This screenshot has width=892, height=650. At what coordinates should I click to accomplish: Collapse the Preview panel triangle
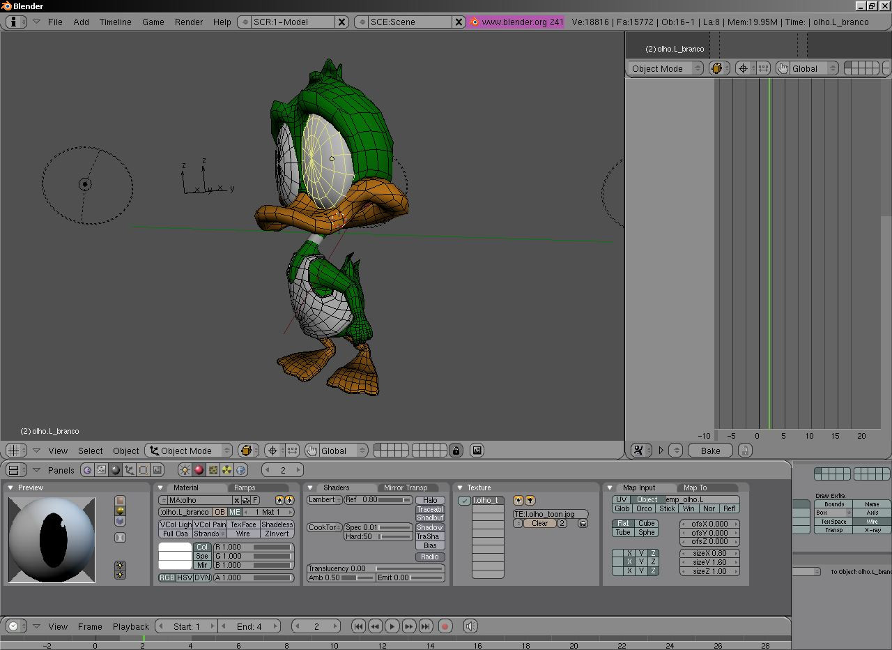click(10, 487)
